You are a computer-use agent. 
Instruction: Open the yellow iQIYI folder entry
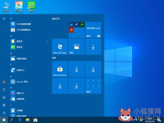tap(17, 41)
